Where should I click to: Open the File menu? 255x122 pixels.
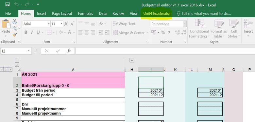click(x=8, y=14)
